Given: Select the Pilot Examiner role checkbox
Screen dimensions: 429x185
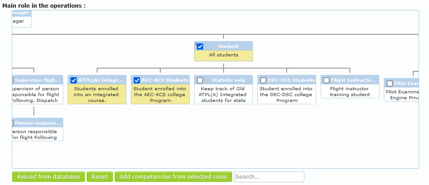Looking at the screenshot, I should coord(390,83).
